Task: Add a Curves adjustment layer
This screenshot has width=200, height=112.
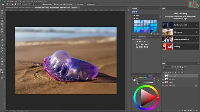Action: point(142,41)
